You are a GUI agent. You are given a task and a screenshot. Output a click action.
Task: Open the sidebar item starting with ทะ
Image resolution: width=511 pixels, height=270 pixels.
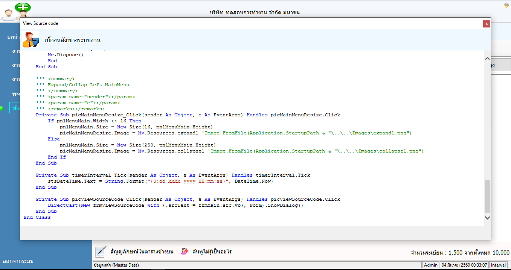pyautogui.click(x=16, y=93)
